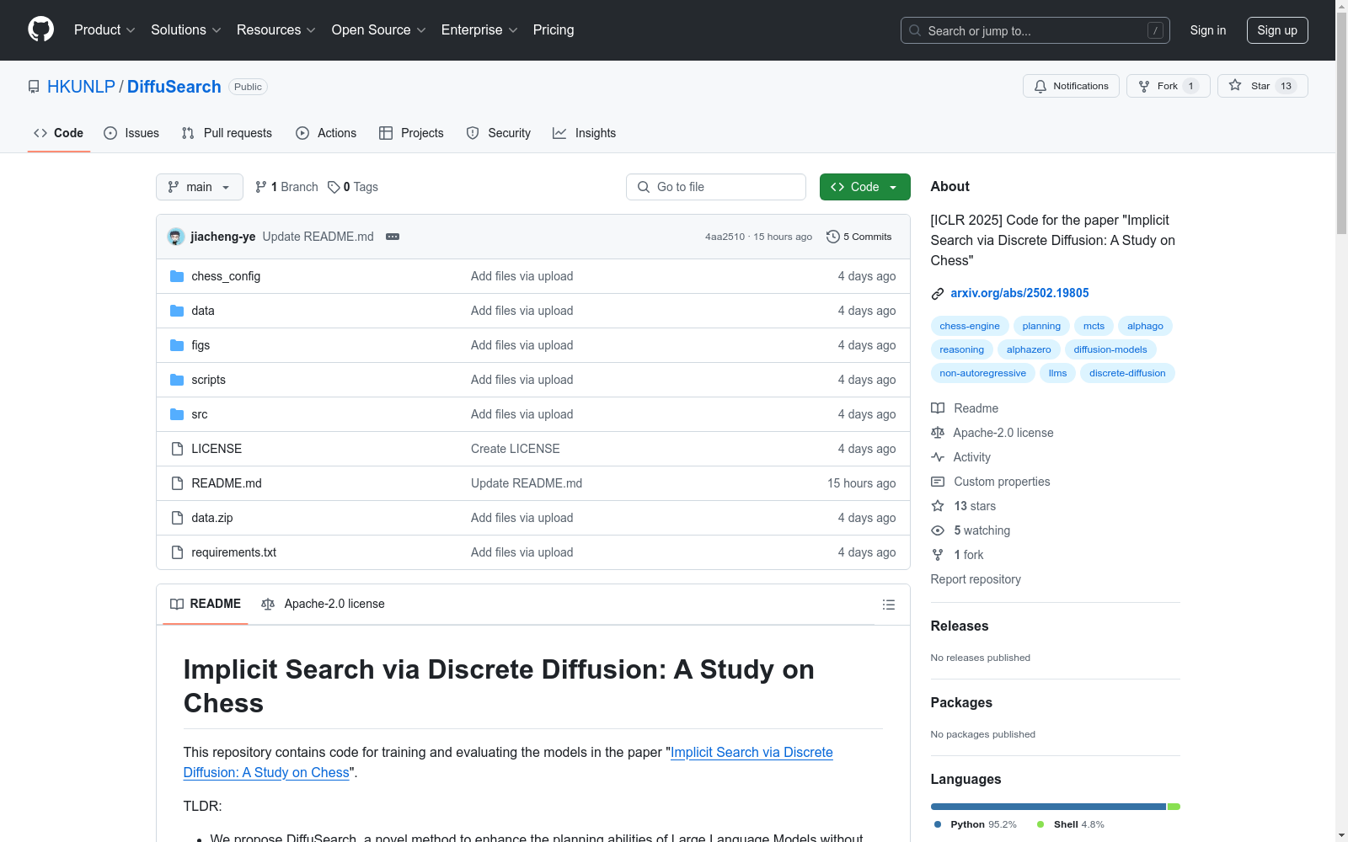Screen dimensions: 1348x842
Task: Open the green Code dropdown
Action: 864,187
